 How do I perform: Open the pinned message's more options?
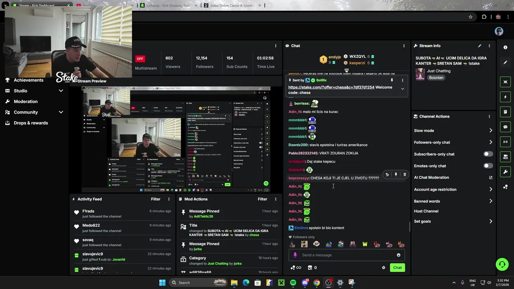(402, 80)
